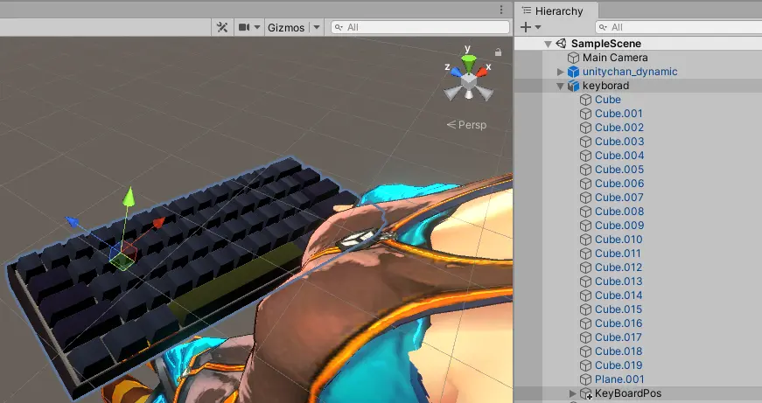Select Cube.016 in the Hierarchy
Viewport: 762px width, 403px height.
(619, 323)
